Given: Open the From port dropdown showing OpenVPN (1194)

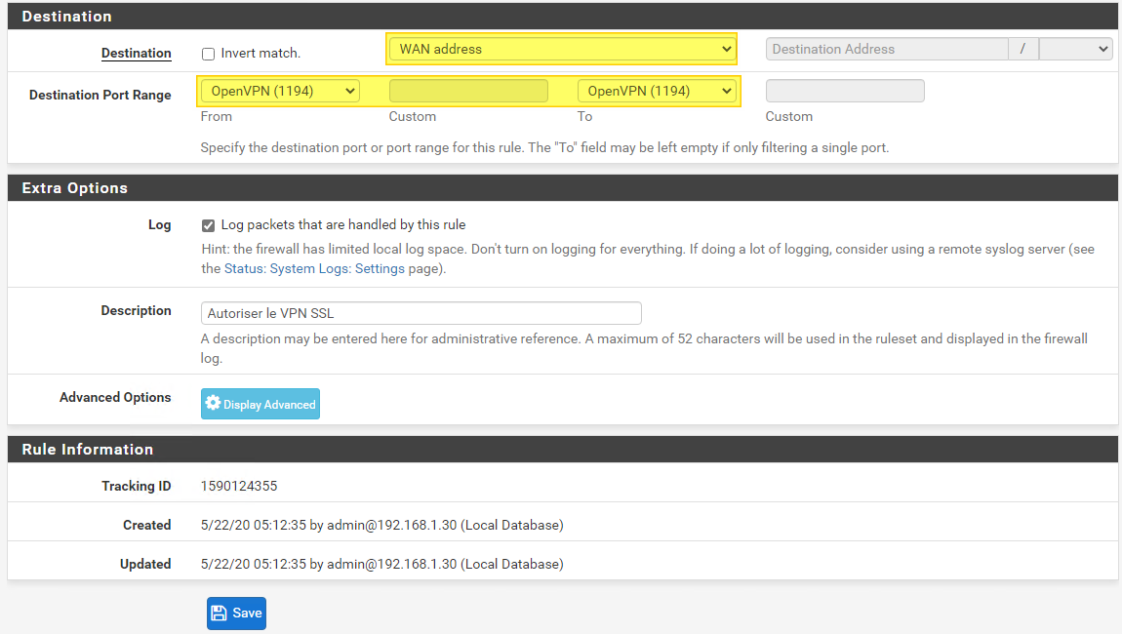Looking at the screenshot, I should click(279, 90).
